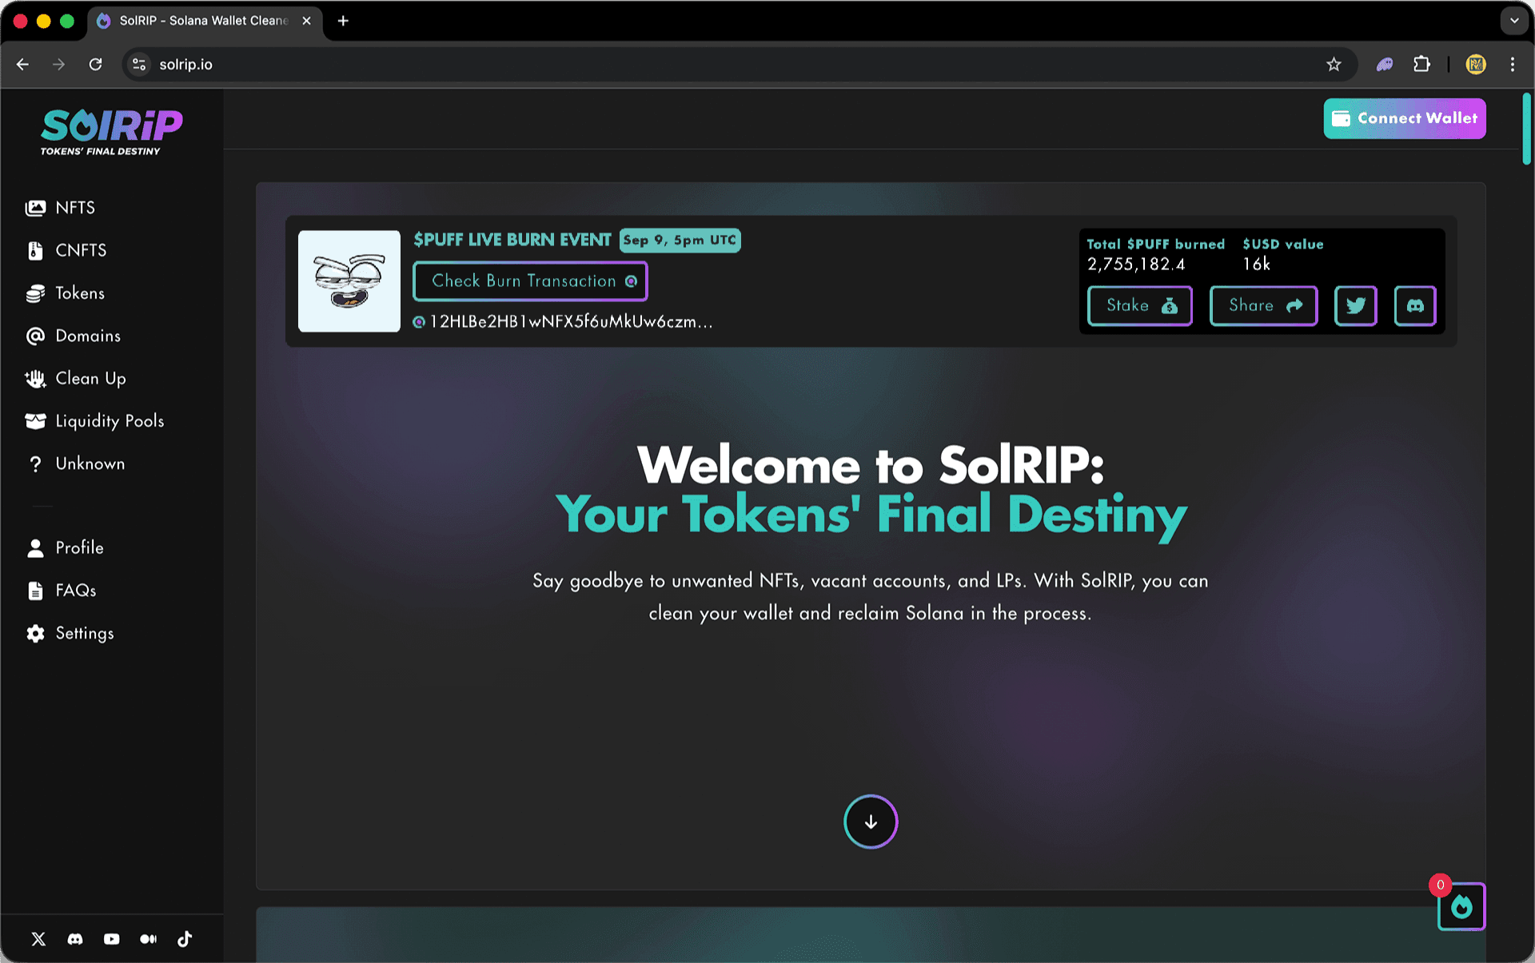Viewport: 1535px width, 963px height.
Task: Click the Liquidity Pools box icon
Action: (x=35, y=421)
